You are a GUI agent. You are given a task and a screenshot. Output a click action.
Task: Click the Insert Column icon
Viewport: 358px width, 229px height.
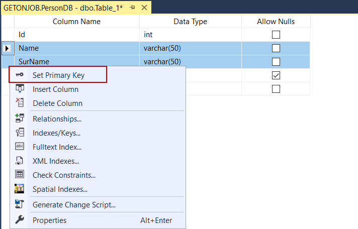pos(20,89)
